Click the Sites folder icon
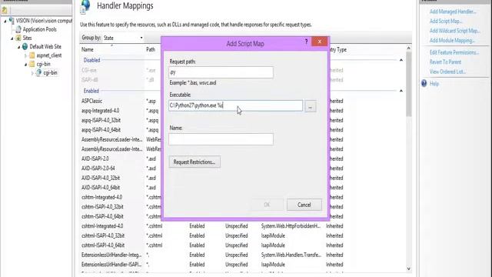492x277 pixels. [18, 38]
